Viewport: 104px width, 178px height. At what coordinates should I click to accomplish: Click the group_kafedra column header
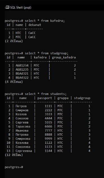tap(64, 57)
